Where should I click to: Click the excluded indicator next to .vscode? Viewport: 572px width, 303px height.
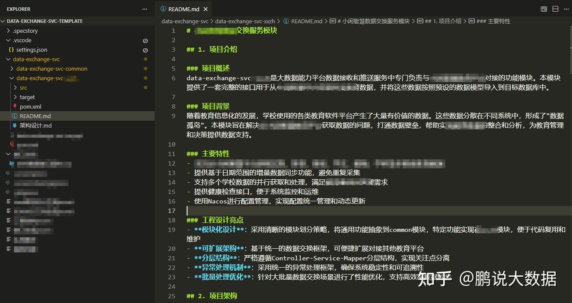coord(146,40)
